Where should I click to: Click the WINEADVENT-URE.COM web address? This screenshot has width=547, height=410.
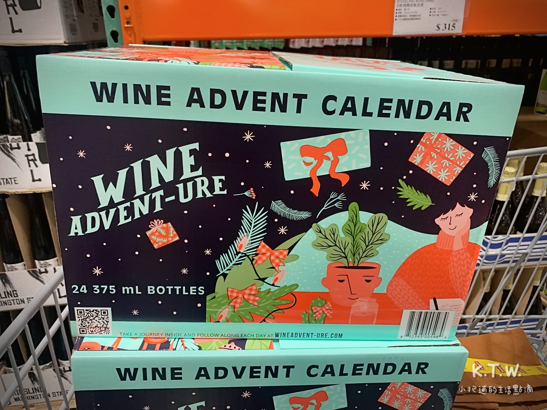309,335
